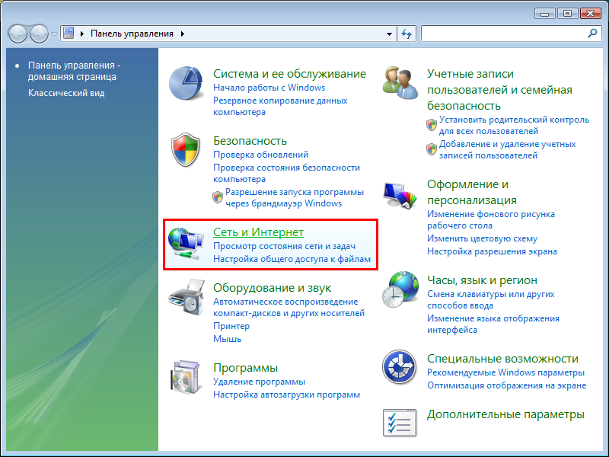The image size is (609, 457).
Task: Open the Clock, Language and Region icon
Action: (400, 289)
